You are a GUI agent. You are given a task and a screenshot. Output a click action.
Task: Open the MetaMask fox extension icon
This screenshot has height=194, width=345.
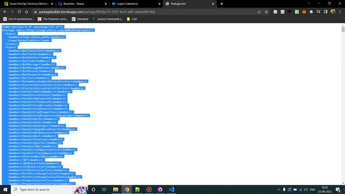point(304,12)
